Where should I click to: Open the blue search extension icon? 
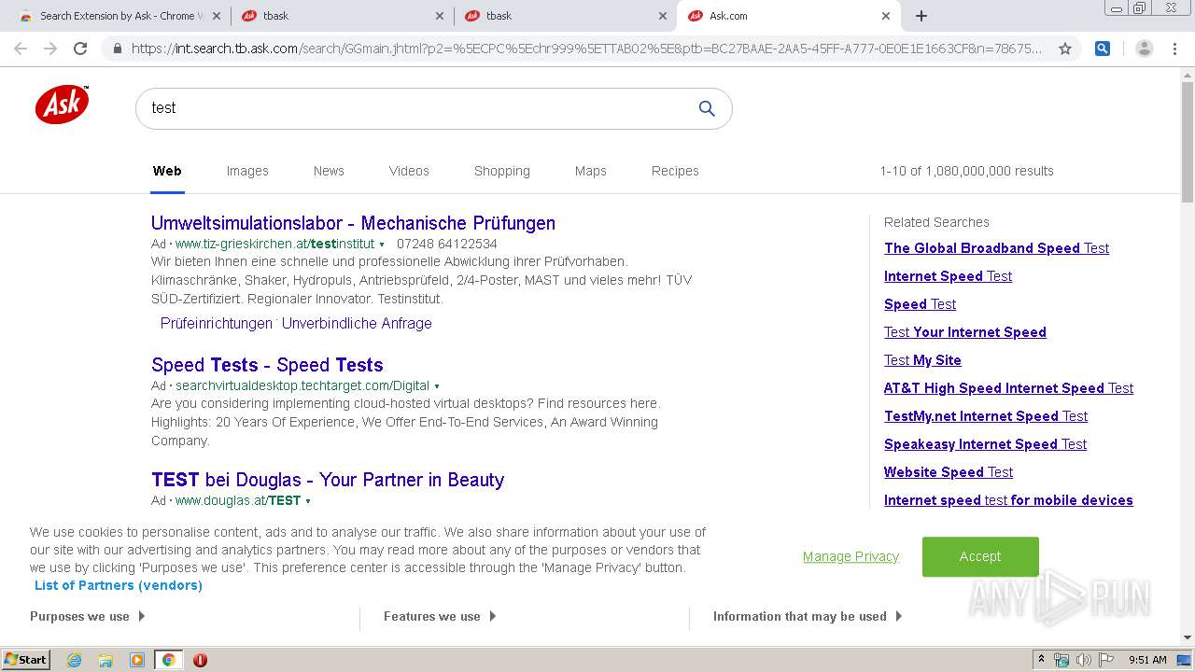[x=1103, y=49]
